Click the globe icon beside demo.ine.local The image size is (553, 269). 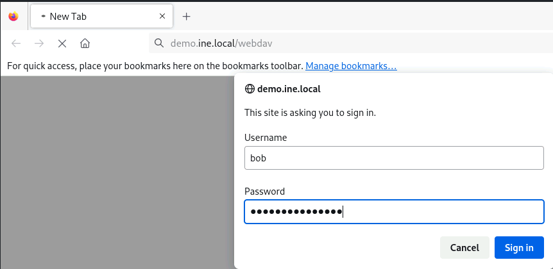click(x=250, y=89)
